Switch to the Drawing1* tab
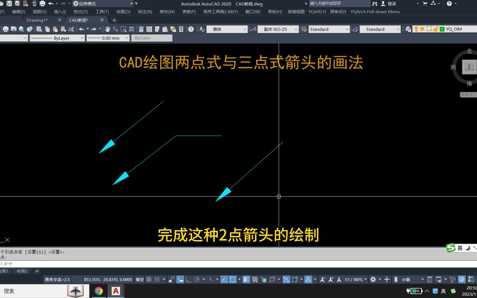This screenshot has width=477, height=298. (37, 20)
